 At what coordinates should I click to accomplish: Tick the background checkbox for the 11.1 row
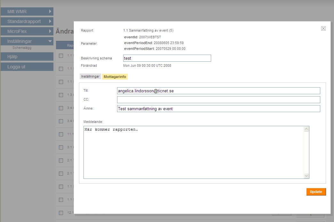coord(61,134)
